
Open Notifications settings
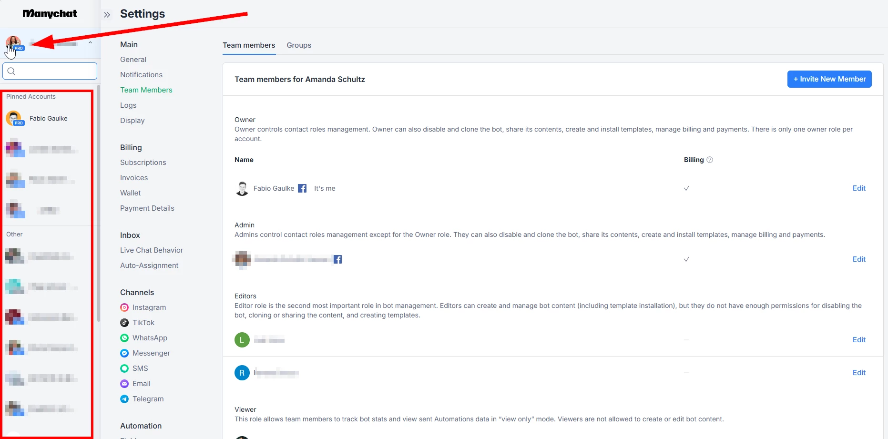(141, 75)
